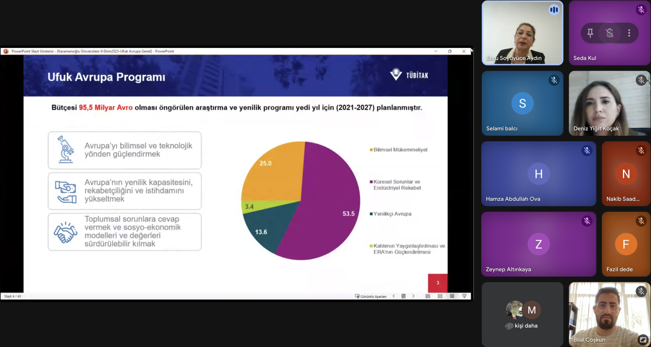651x347 pixels.
Task: Select Zeynep Altınkaya's participant tile
Action: tap(538, 244)
